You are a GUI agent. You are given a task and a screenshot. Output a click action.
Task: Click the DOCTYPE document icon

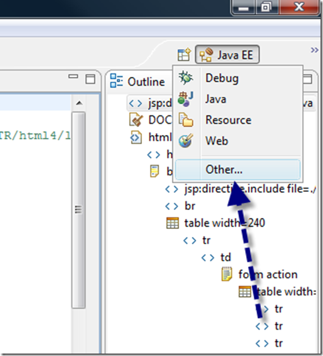point(136,120)
